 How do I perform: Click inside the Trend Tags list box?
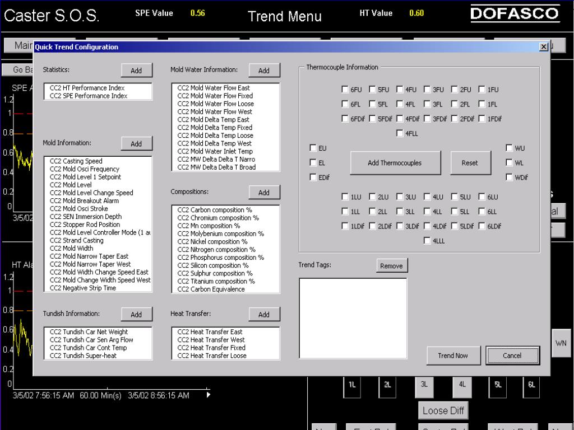[353, 319]
